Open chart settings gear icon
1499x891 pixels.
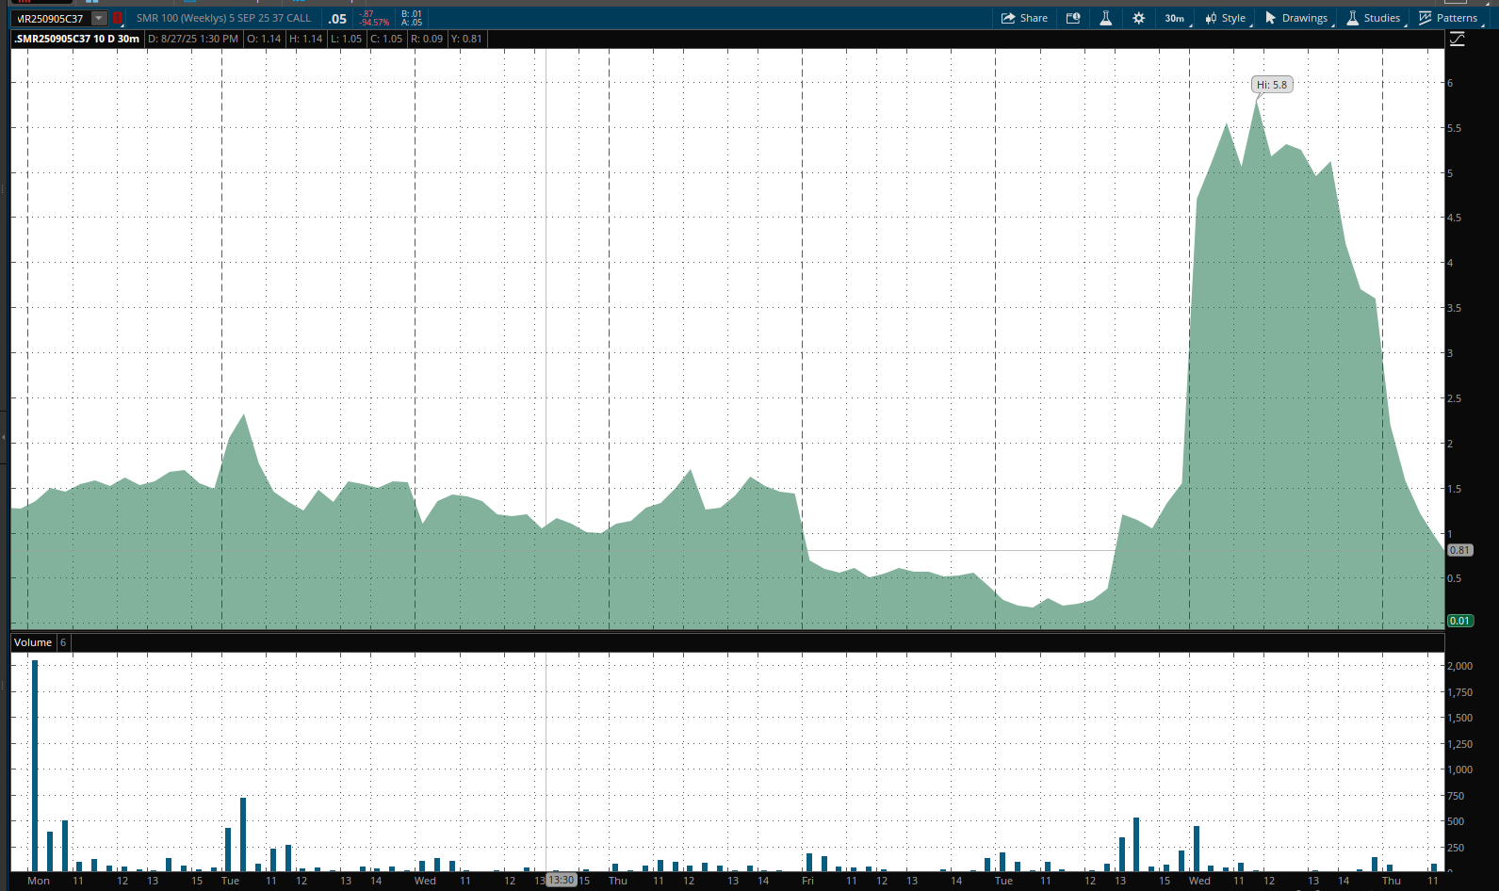(x=1138, y=18)
